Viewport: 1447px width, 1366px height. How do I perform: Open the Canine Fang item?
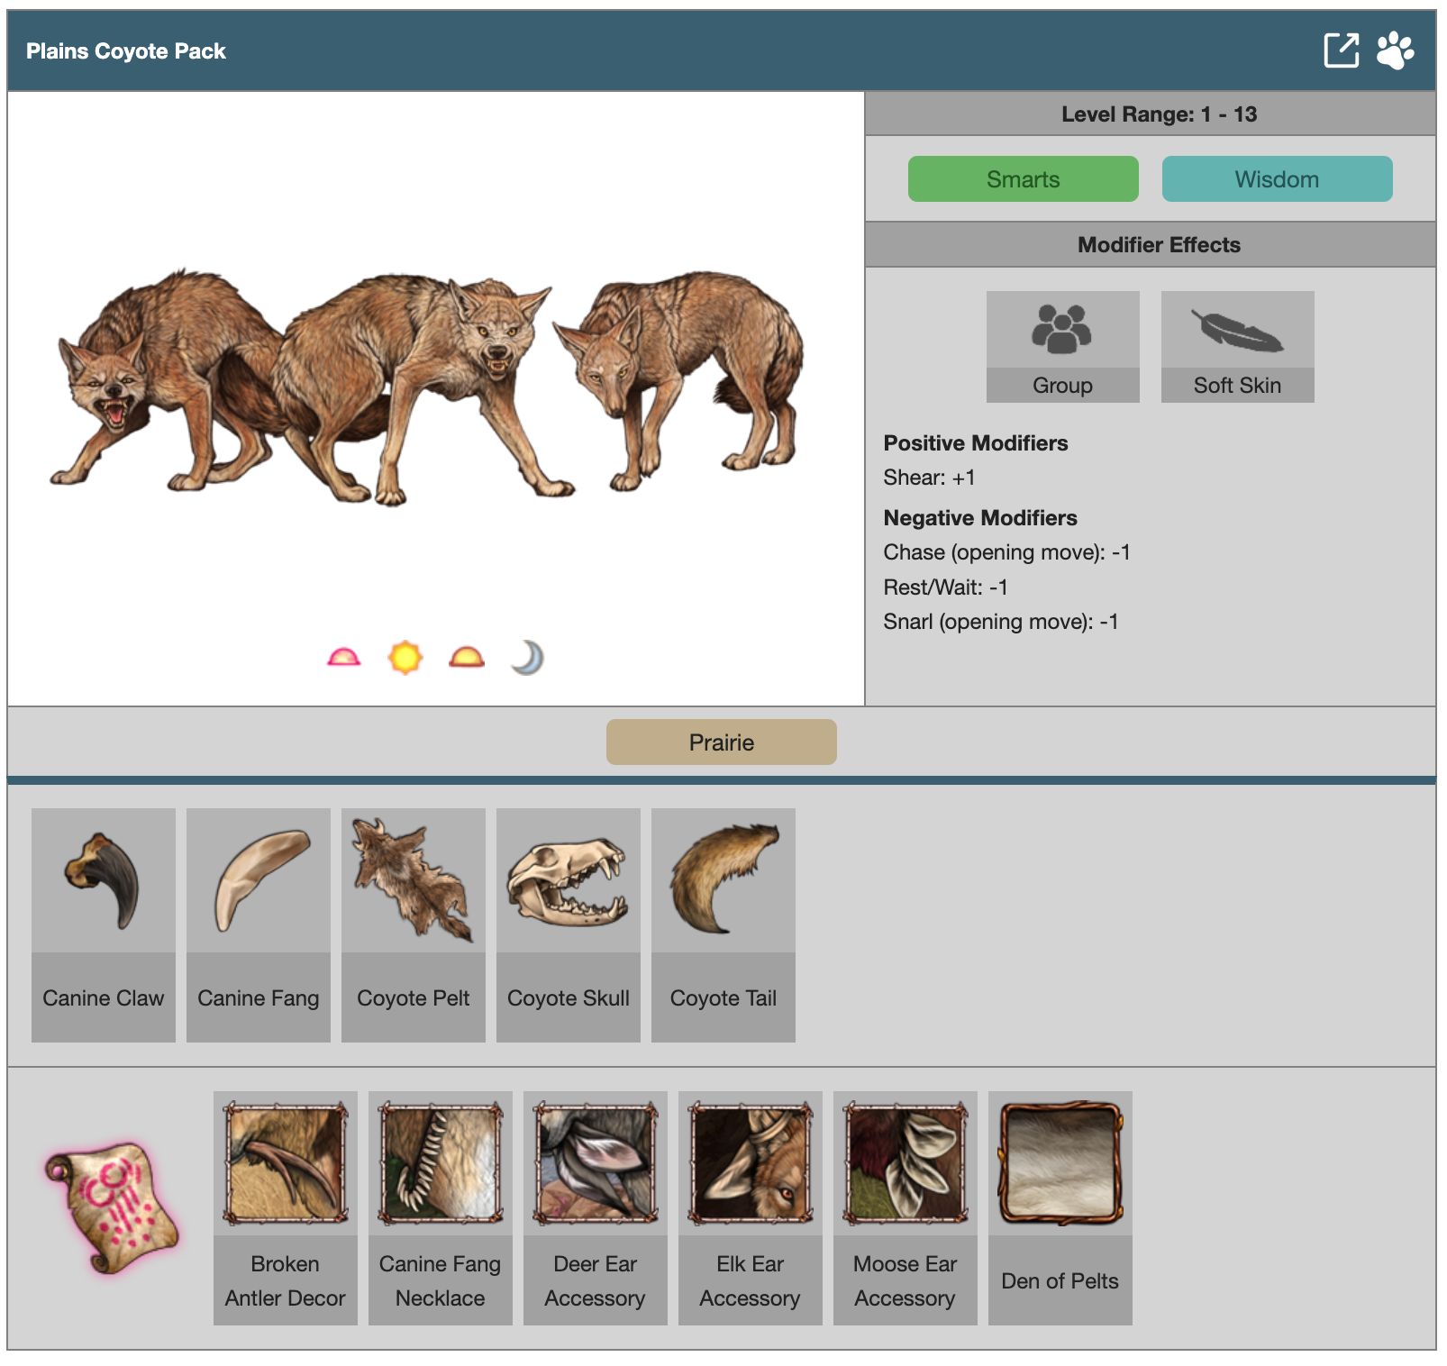[259, 924]
